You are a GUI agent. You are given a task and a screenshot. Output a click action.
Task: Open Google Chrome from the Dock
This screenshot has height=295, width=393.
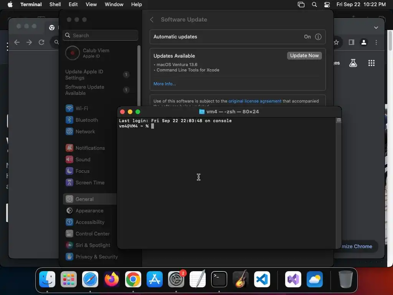(133, 279)
